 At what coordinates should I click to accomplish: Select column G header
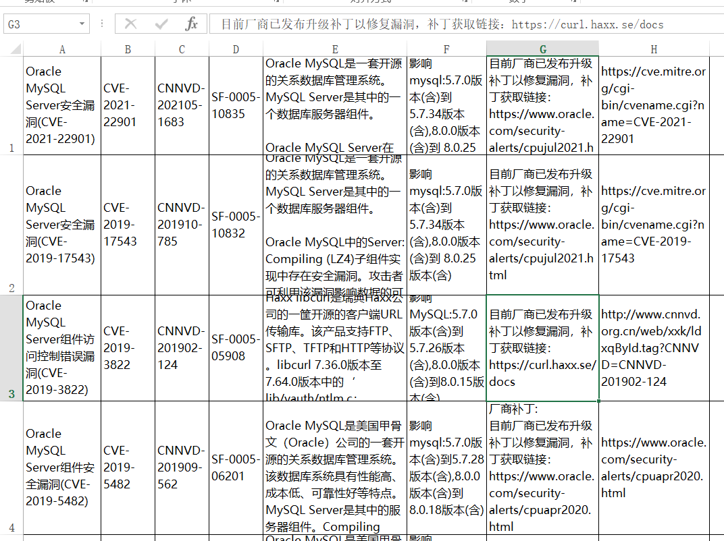pyautogui.click(x=542, y=49)
